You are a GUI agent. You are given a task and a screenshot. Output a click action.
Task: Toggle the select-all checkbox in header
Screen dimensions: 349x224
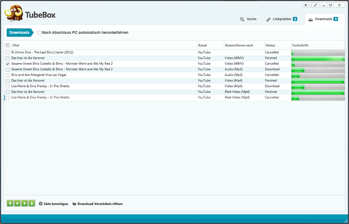click(x=8, y=45)
